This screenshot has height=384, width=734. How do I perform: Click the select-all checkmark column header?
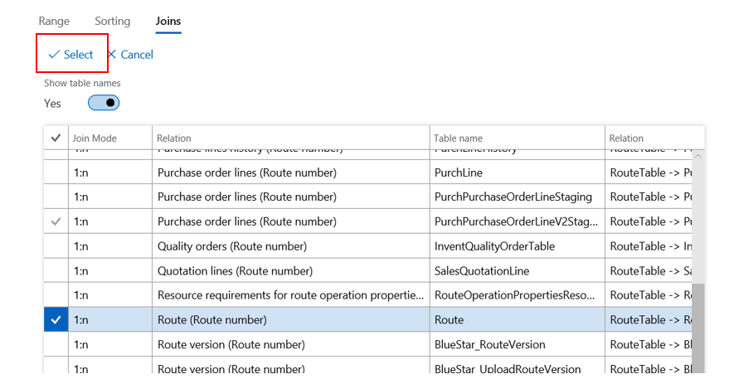(56, 138)
